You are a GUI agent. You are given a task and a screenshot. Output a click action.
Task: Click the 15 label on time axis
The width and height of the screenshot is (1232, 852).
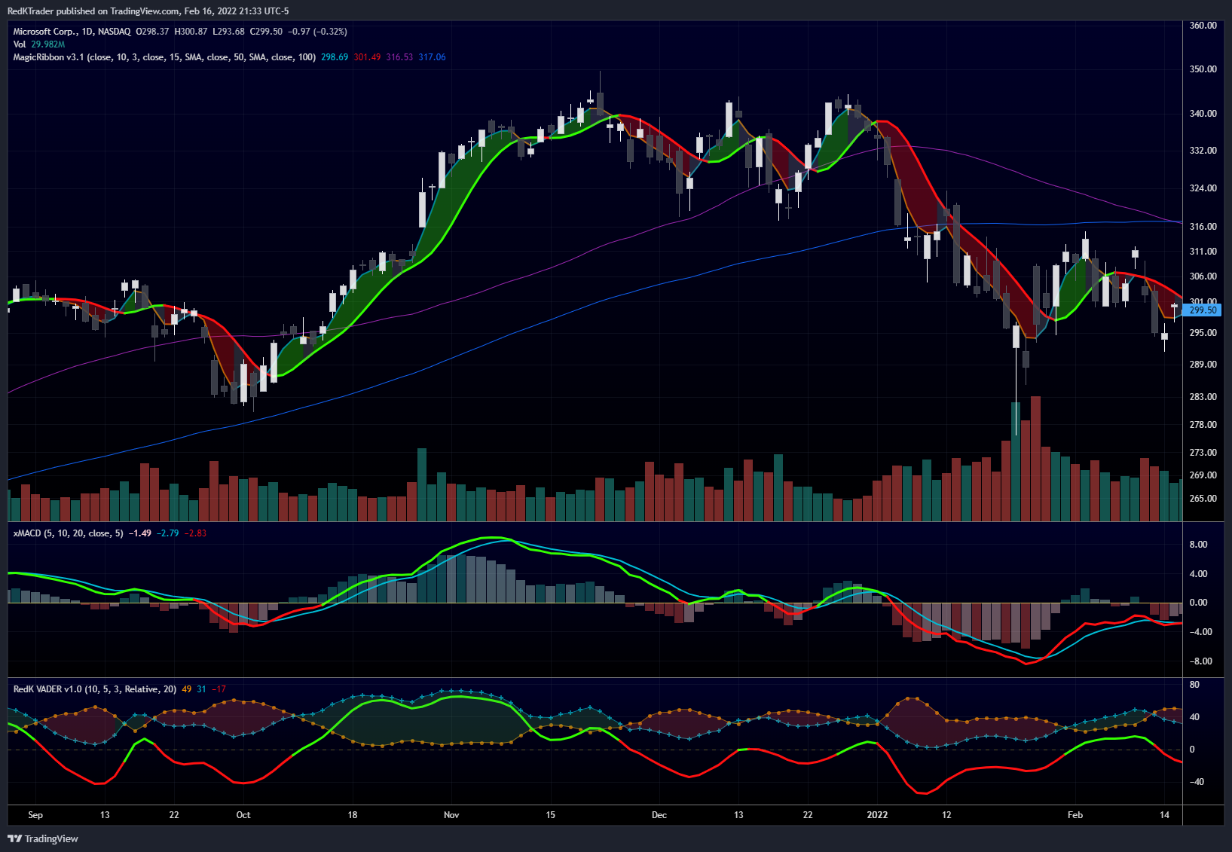pos(551,815)
